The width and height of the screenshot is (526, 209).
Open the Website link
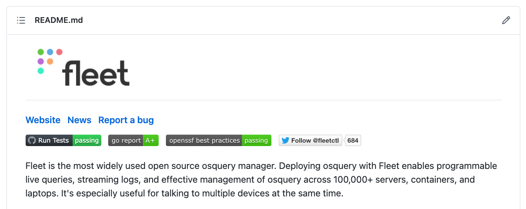pos(43,120)
